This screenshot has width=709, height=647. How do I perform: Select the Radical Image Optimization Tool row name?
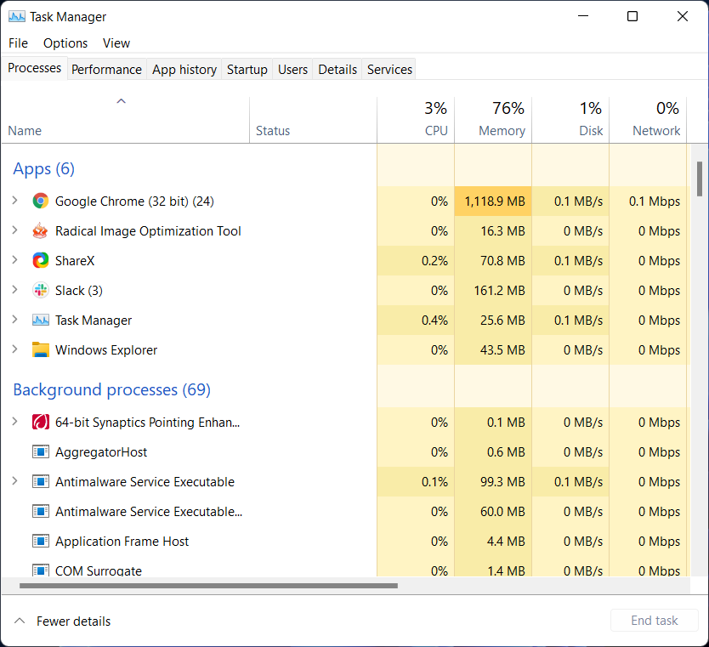tap(148, 231)
